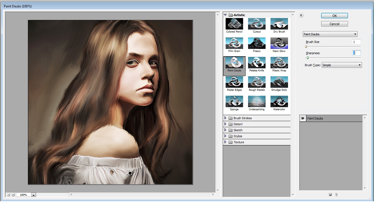Expand the Texture filter folder
Screen dimensions: 374x210
(x=225, y=142)
